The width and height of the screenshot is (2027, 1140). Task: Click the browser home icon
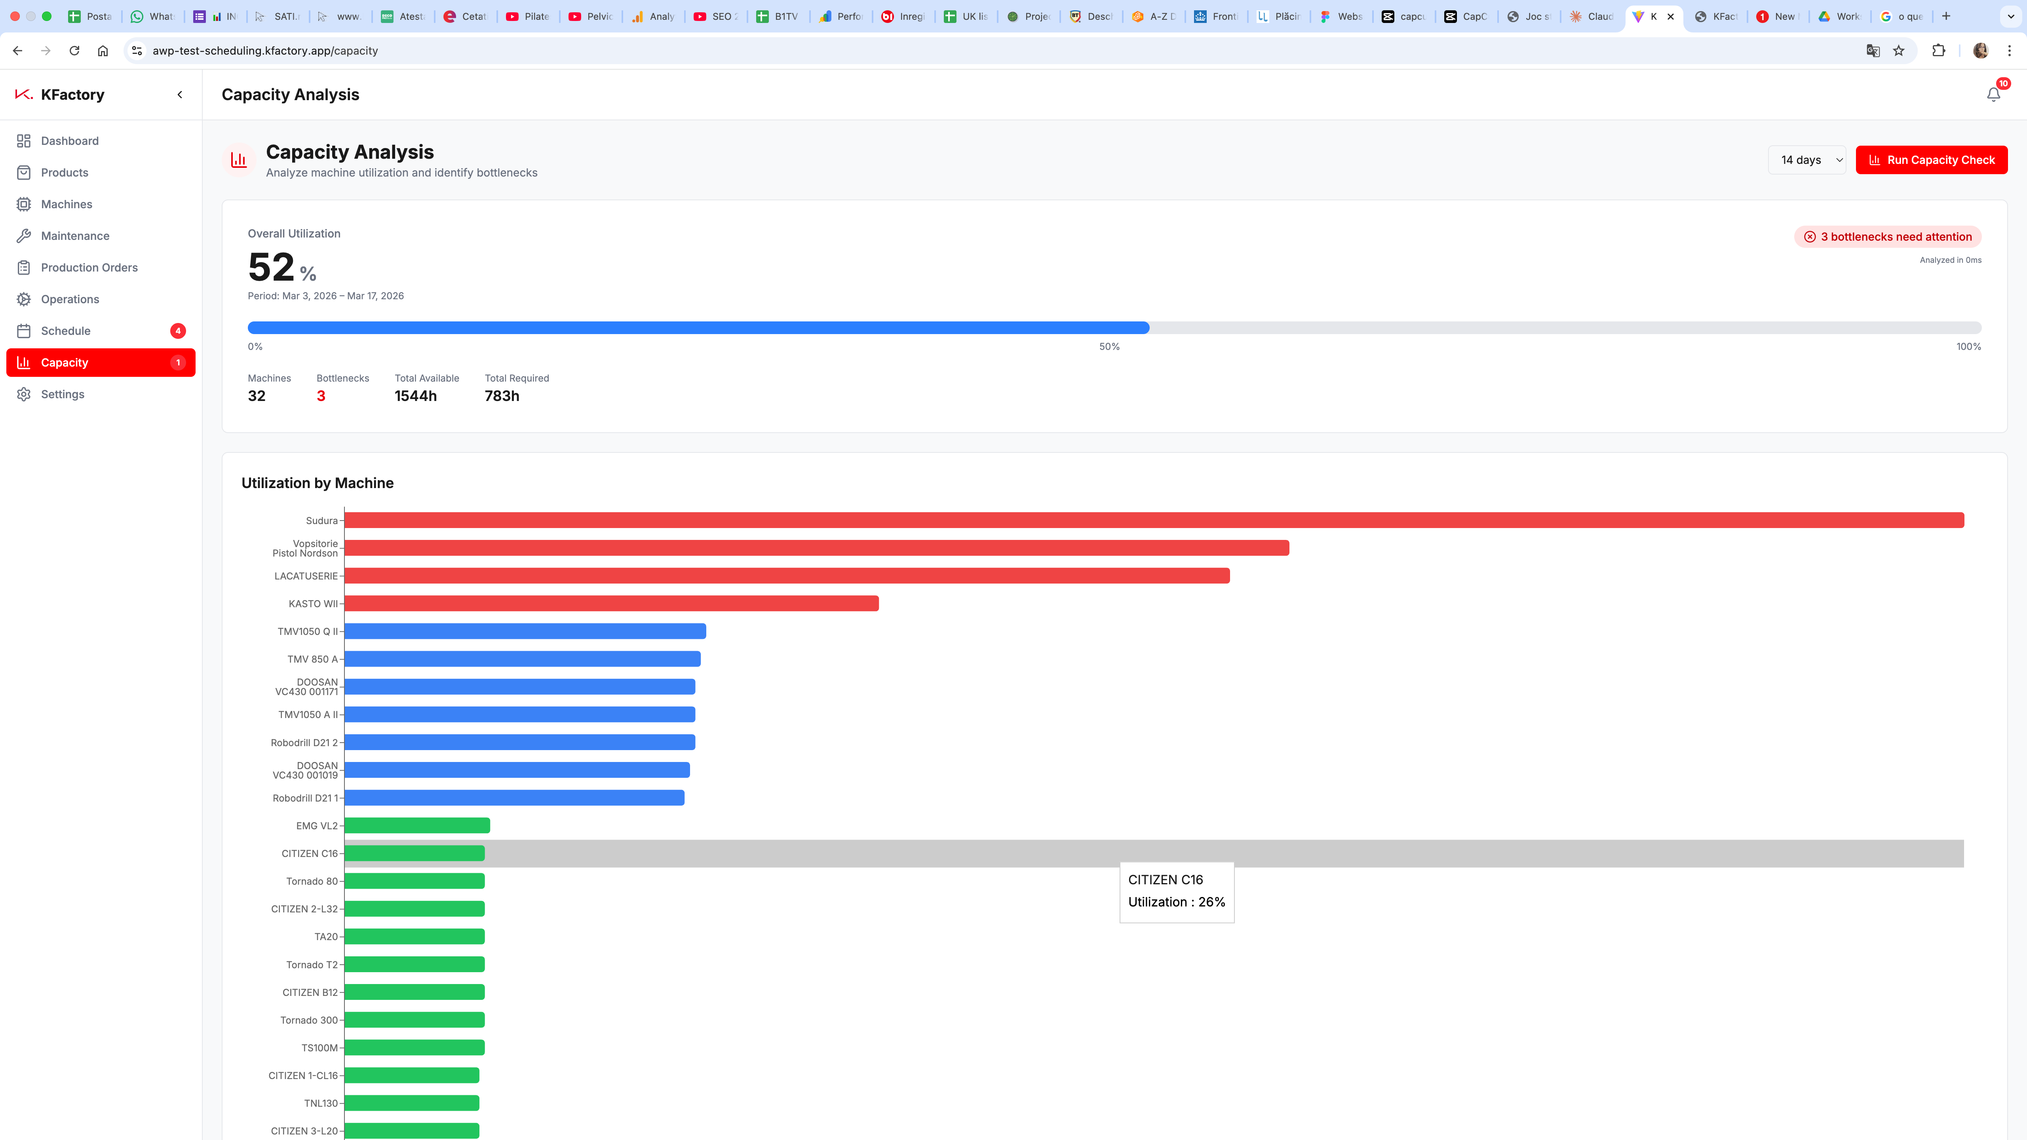102,50
